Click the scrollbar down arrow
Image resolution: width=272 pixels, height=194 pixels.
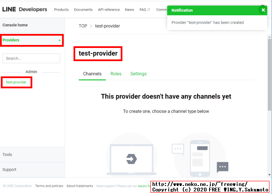tap(269, 175)
